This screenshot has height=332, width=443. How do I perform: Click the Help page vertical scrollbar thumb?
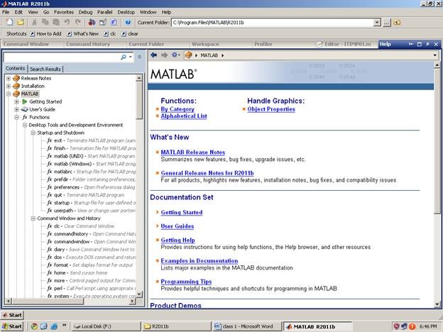click(437, 141)
